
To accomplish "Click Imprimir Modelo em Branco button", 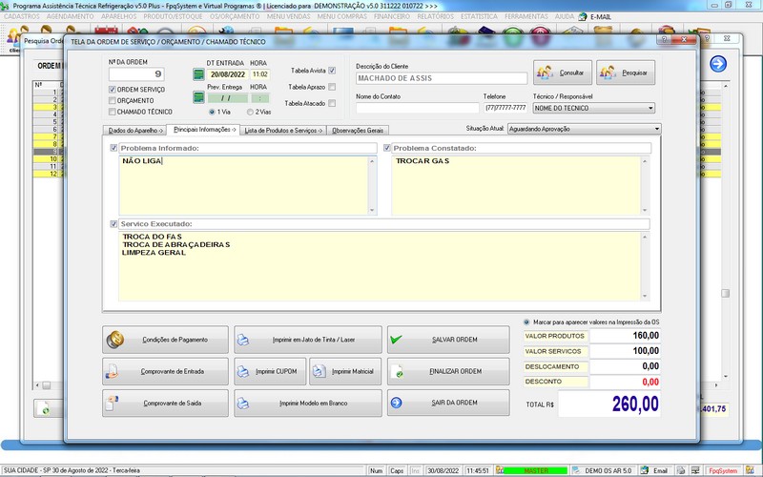I will [307, 403].
